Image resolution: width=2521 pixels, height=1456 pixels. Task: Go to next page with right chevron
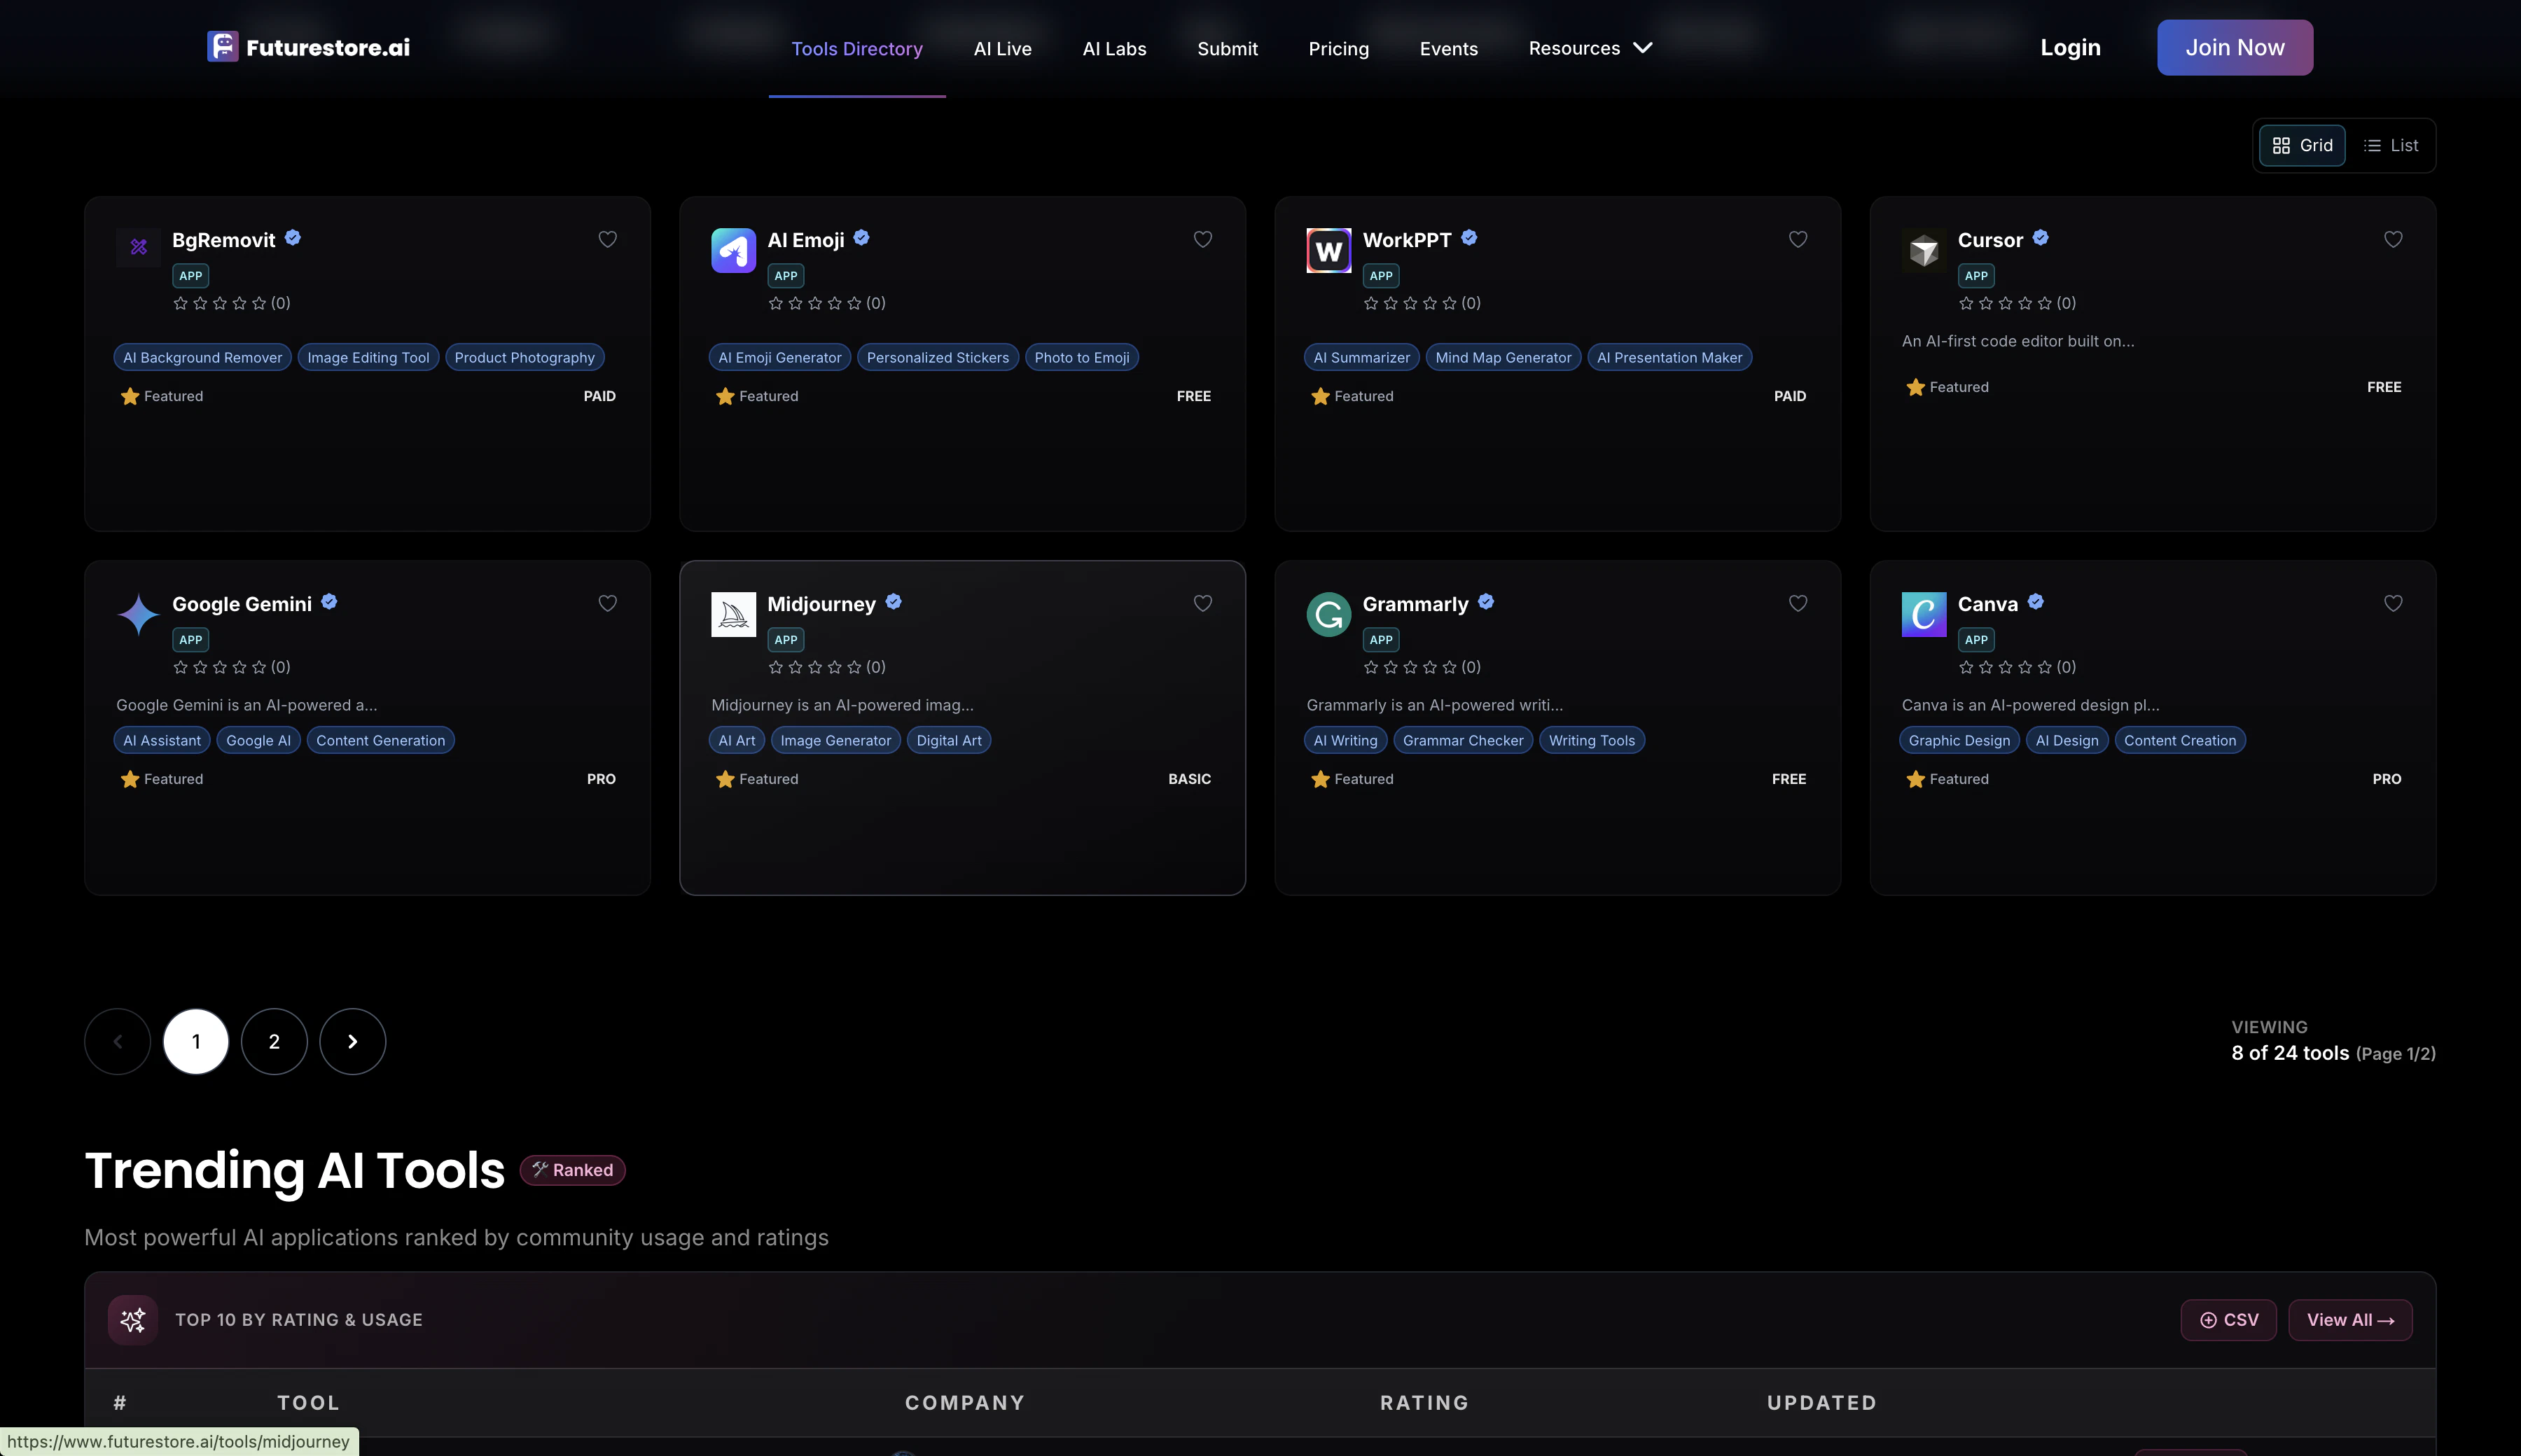point(352,1041)
